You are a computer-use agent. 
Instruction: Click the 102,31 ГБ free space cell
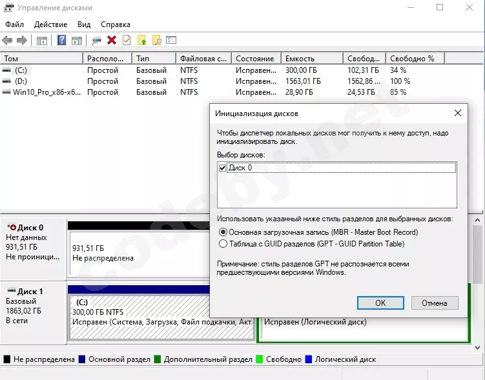coord(363,70)
